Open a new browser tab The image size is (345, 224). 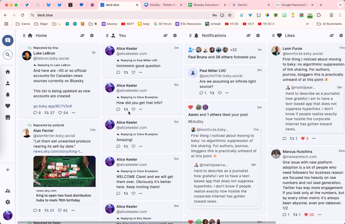pos(321,5)
